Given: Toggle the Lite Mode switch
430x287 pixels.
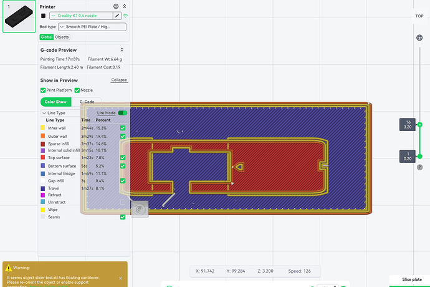Looking at the screenshot, I should [122, 113].
